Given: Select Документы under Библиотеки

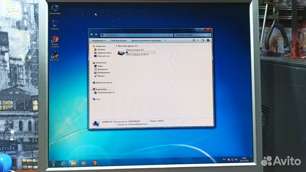Looking at the screenshot, I should [x=102, y=69].
